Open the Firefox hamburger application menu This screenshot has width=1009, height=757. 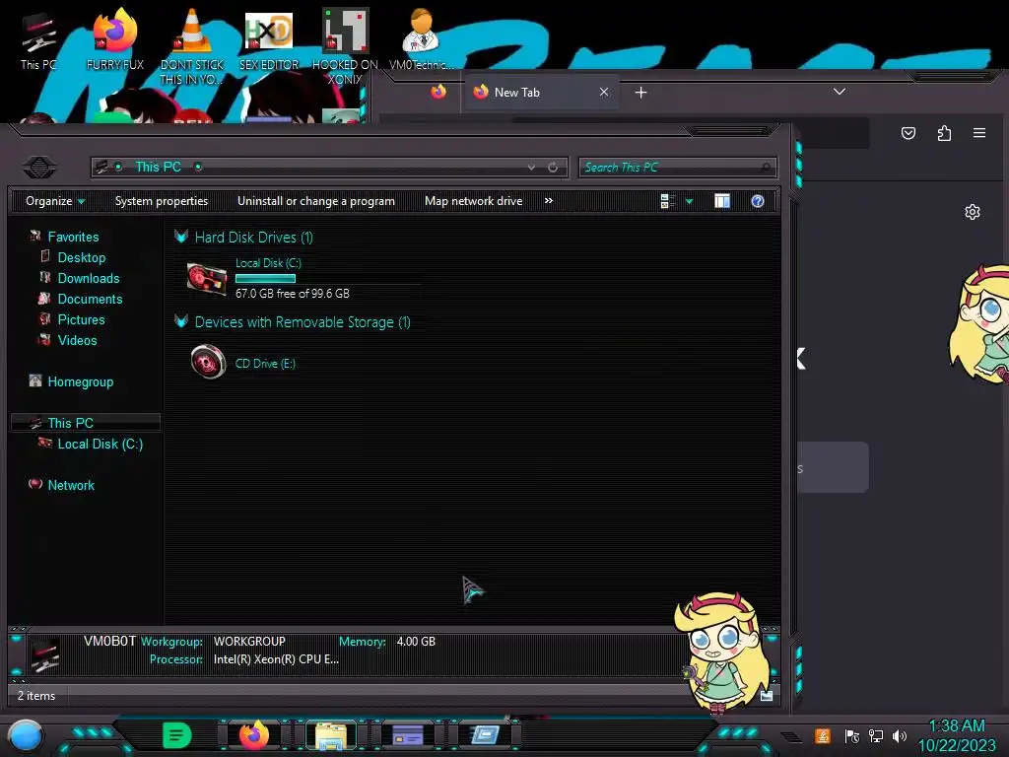click(979, 133)
